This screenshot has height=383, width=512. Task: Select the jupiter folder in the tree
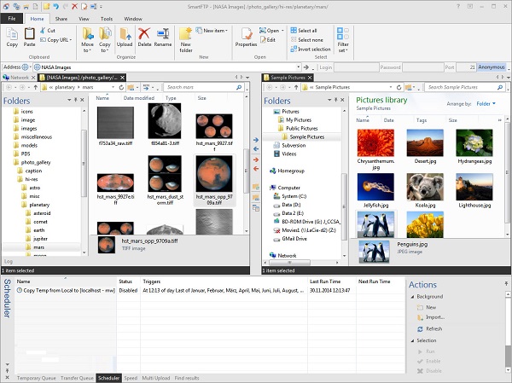pos(40,238)
